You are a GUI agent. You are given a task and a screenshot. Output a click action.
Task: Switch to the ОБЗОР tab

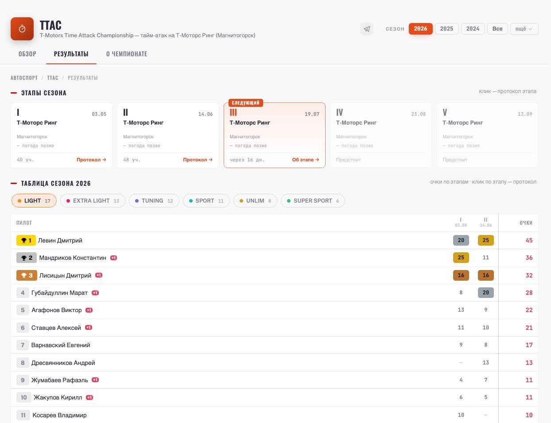click(x=27, y=54)
